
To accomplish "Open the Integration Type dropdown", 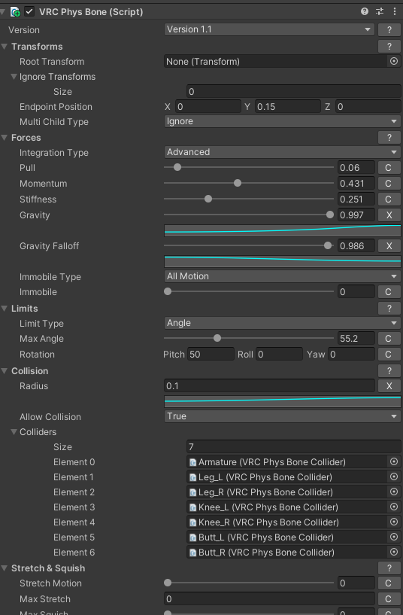I will 282,152.
